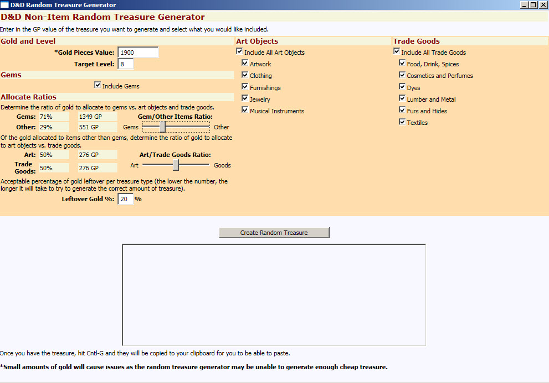The height and width of the screenshot is (383, 549).
Task: Click the Gold Pieces Value field
Action: pos(138,53)
